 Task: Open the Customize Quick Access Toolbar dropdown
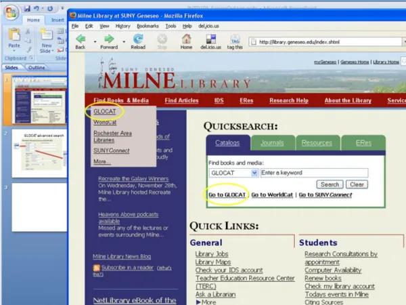[62, 9]
